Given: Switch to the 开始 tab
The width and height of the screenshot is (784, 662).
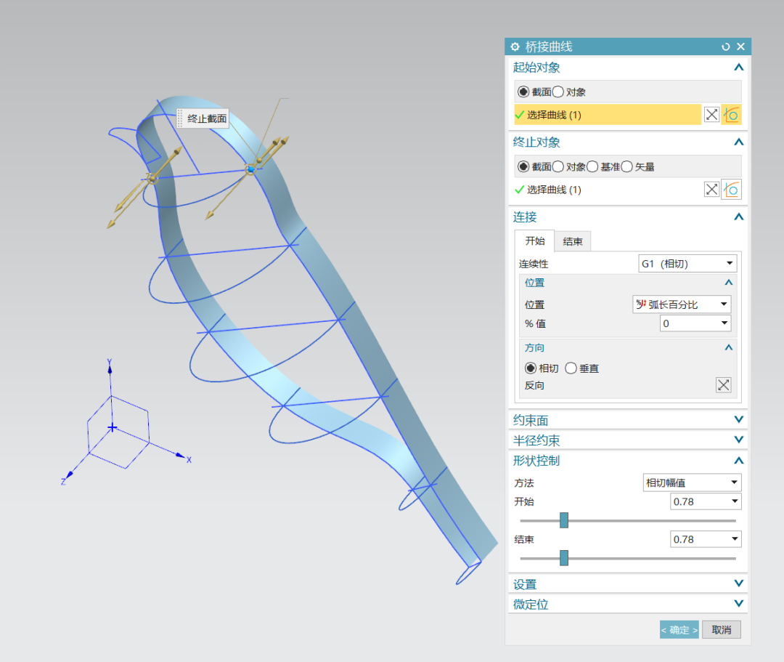Looking at the screenshot, I should [x=534, y=241].
